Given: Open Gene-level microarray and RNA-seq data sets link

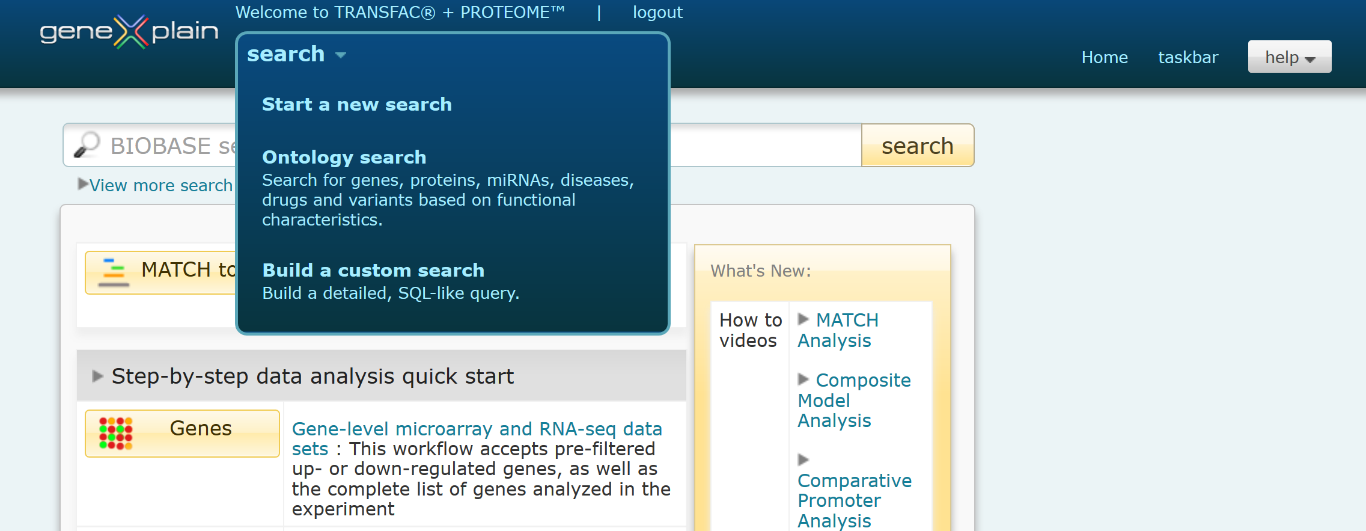Looking at the screenshot, I should click(477, 439).
